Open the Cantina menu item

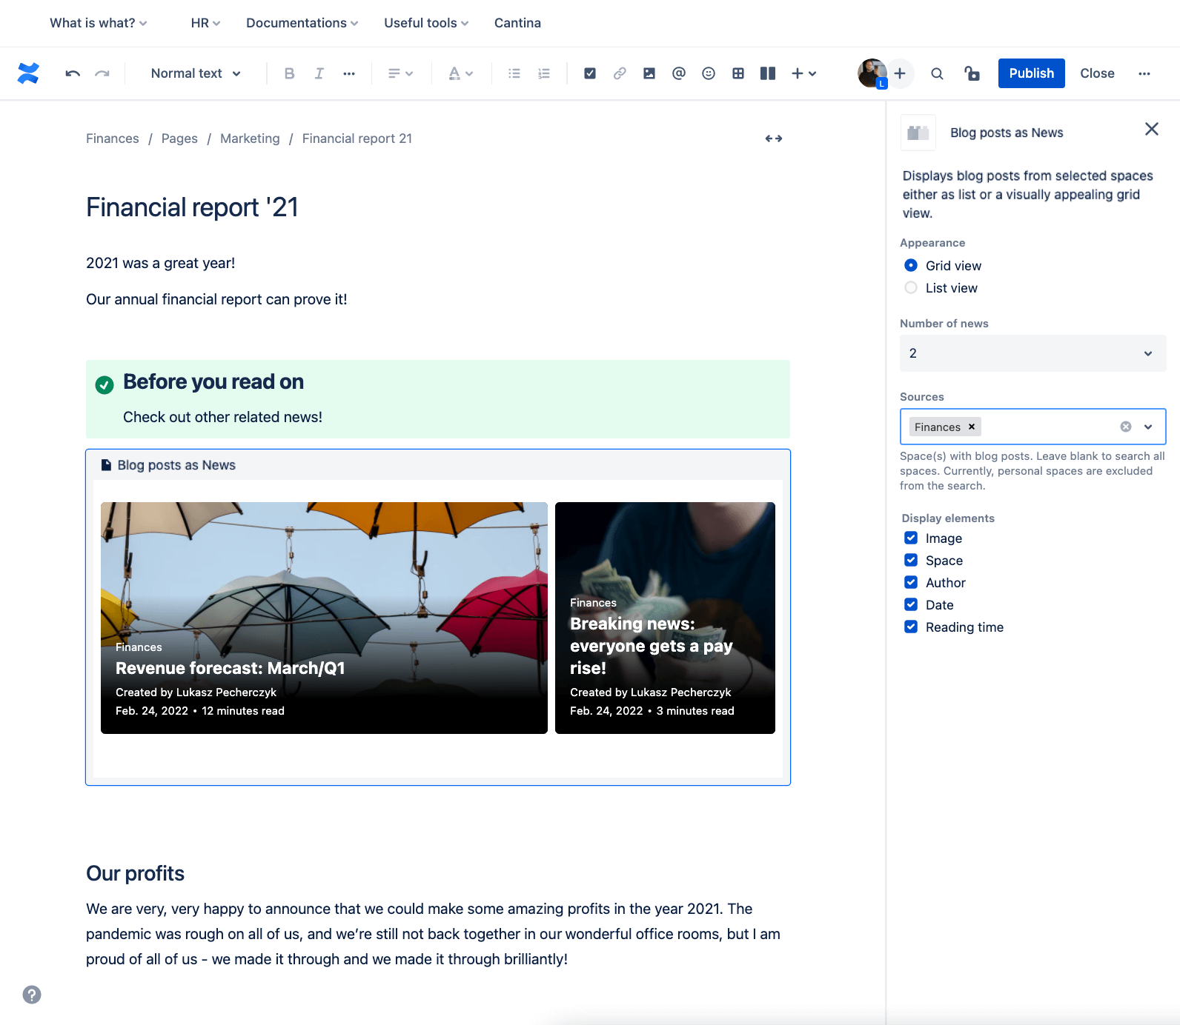coord(517,23)
